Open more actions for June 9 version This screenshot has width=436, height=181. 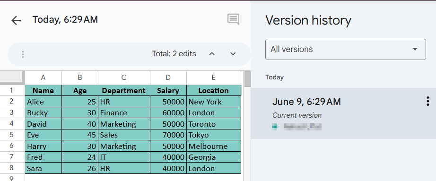coord(427,101)
